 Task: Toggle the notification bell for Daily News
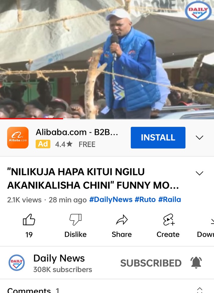point(196,263)
